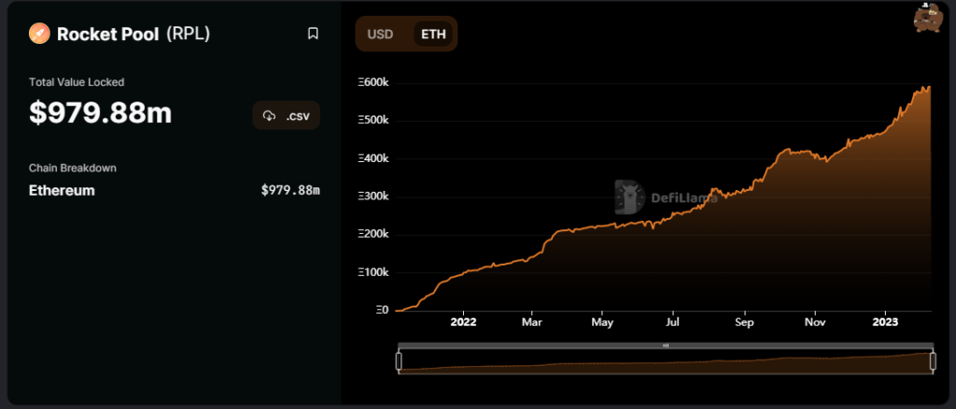Click the Chain Breakdown heading
The height and width of the screenshot is (409, 956).
(73, 168)
